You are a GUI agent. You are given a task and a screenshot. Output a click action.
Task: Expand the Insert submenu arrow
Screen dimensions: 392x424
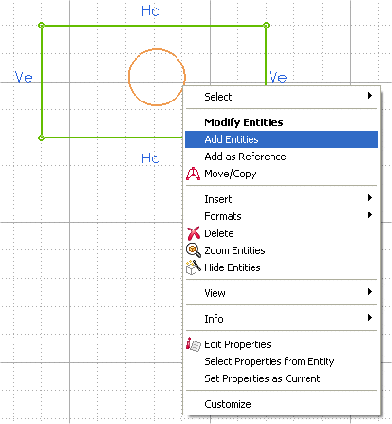tap(370, 198)
